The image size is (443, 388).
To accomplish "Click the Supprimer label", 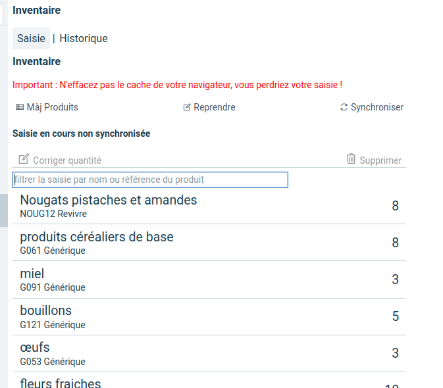I will coord(380,160).
